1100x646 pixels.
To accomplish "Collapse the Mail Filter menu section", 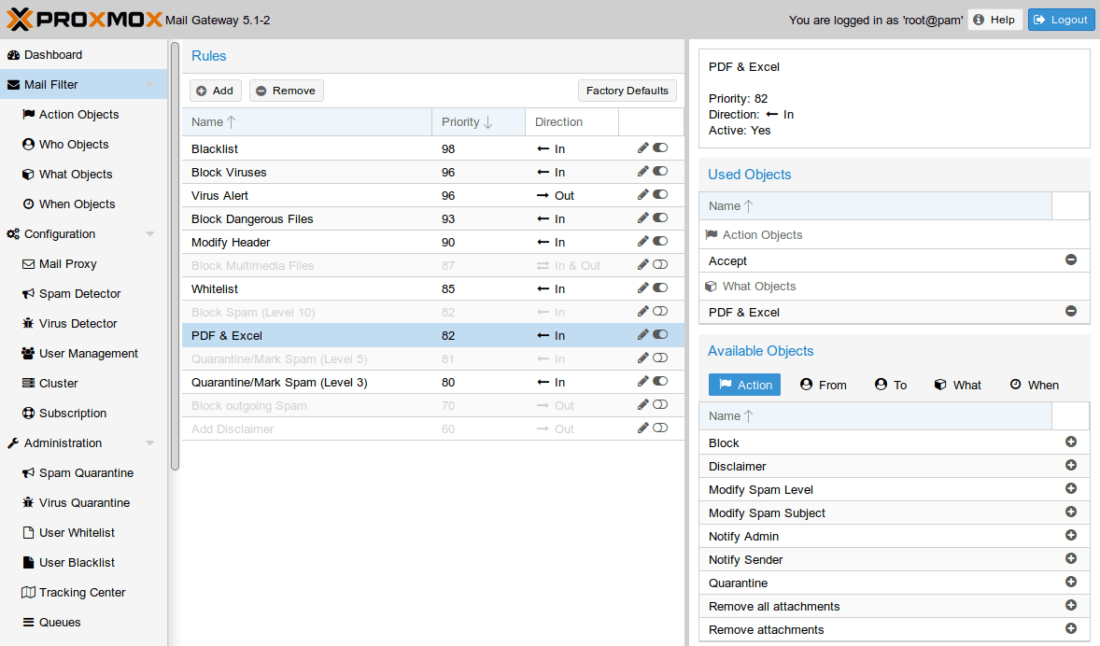I will point(149,85).
